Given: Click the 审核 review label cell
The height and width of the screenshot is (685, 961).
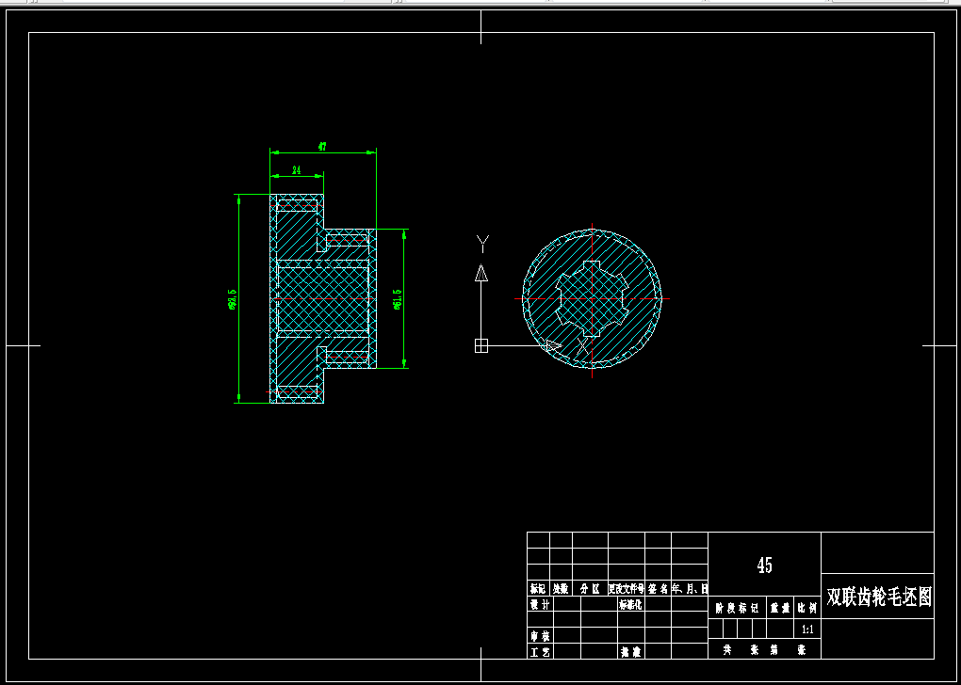Looking at the screenshot, I should (x=539, y=636).
